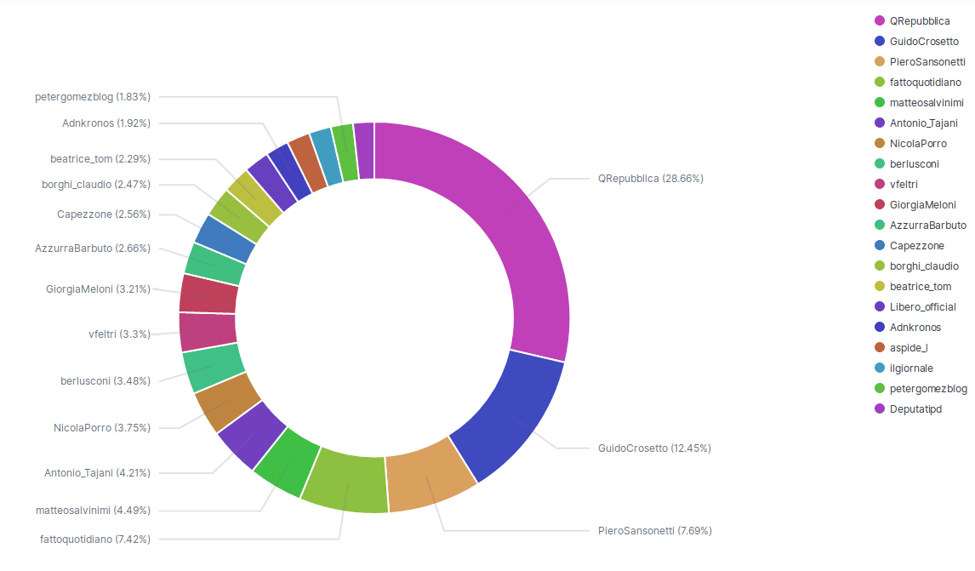Toggle PieroSansonetti legend entry
Image resolution: width=975 pixels, height=571 pixels.
tap(927, 62)
